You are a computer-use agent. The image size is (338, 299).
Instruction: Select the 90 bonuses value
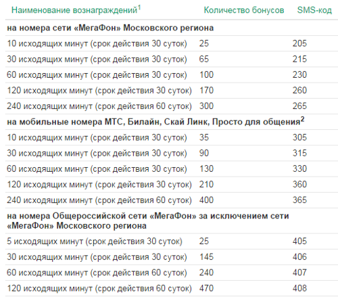click(204, 153)
